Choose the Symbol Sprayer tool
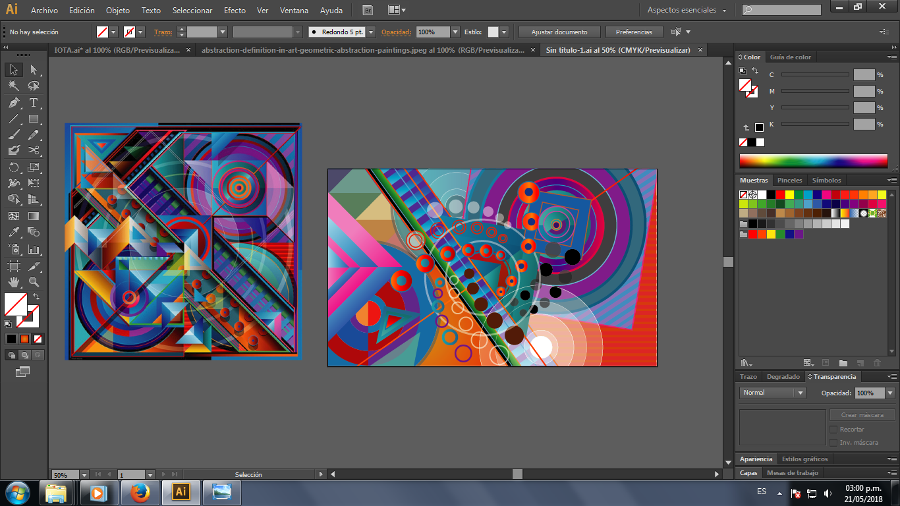This screenshot has height=506, width=900. [14, 250]
